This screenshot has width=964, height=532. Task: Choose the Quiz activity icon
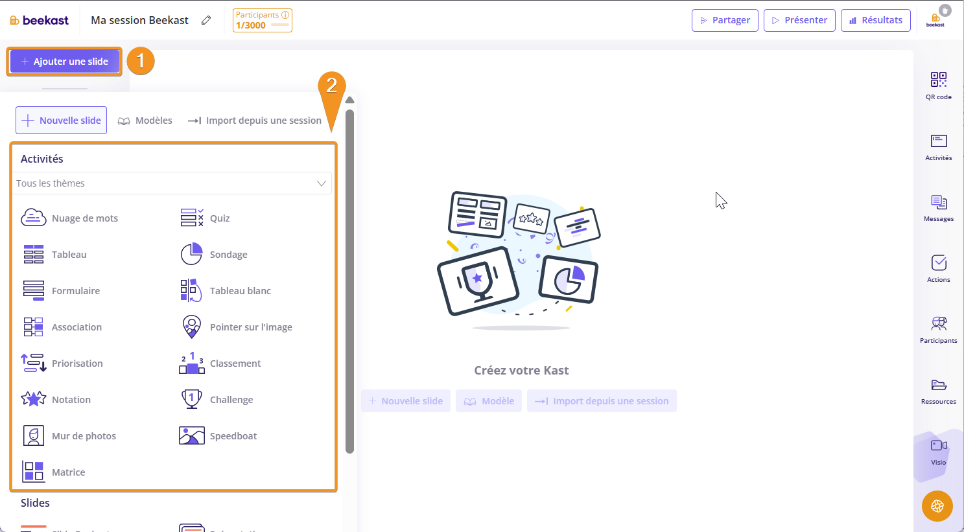[191, 218]
